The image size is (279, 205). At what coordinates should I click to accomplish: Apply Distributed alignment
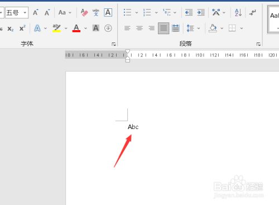(176, 28)
